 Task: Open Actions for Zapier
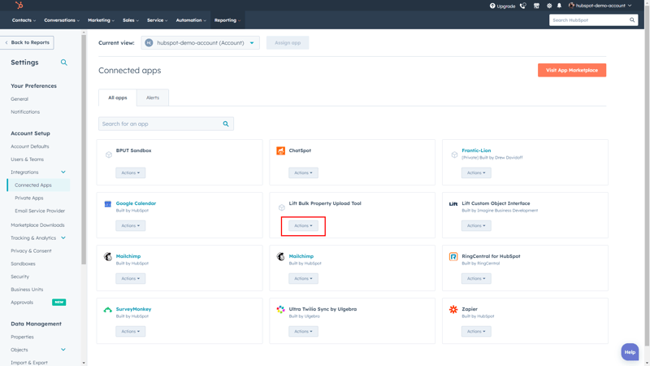pyautogui.click(x=476, y=331)
